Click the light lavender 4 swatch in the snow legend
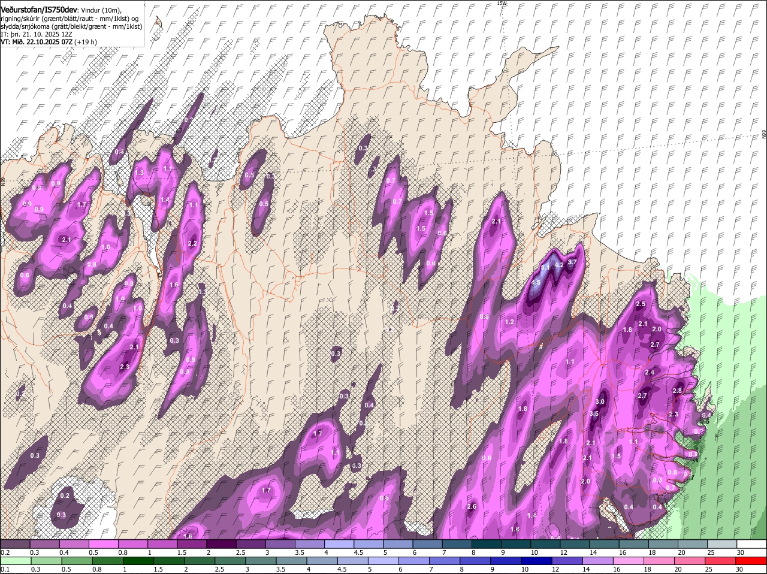This screenshot has width=767, height=574. (340, 544)
